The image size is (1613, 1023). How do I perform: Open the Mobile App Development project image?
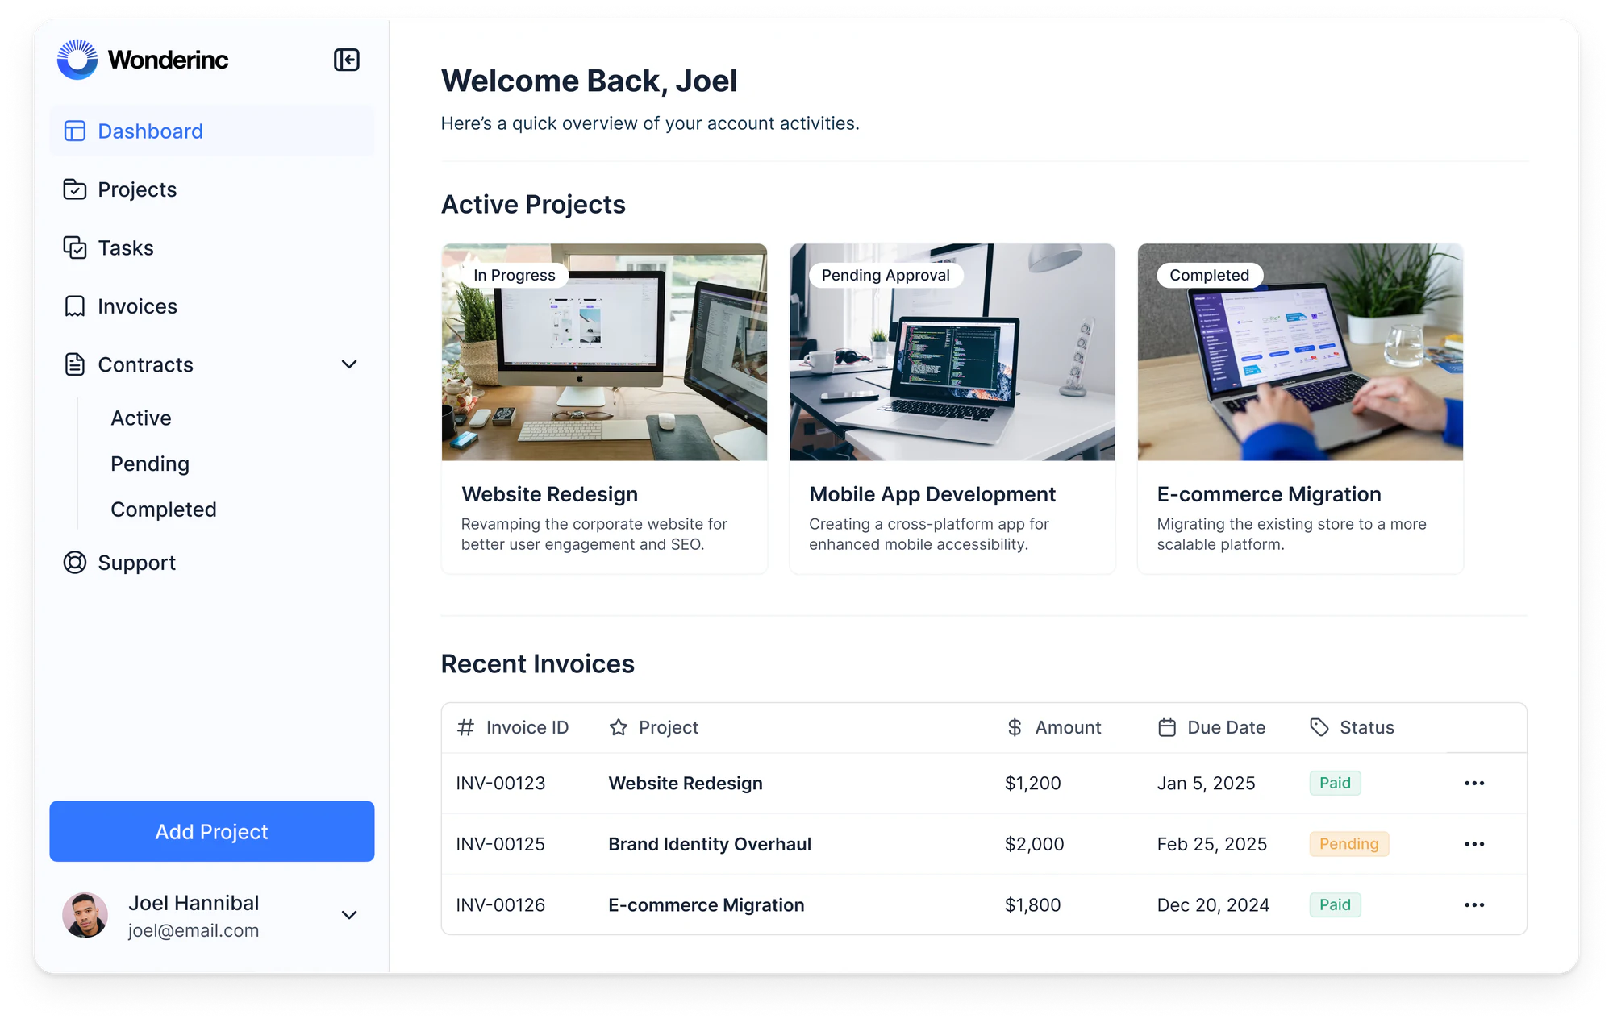click(952, 352)
